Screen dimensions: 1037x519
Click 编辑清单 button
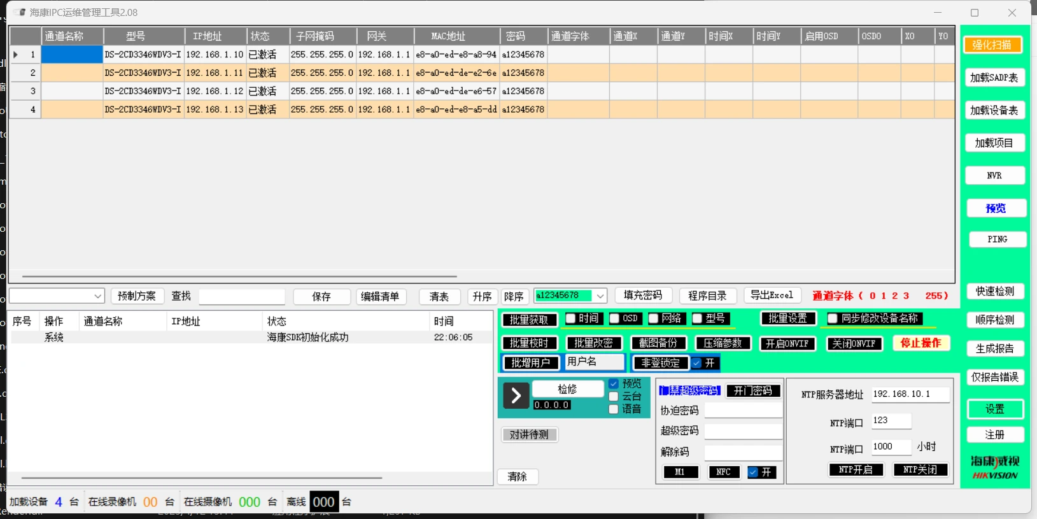point(380,297)
